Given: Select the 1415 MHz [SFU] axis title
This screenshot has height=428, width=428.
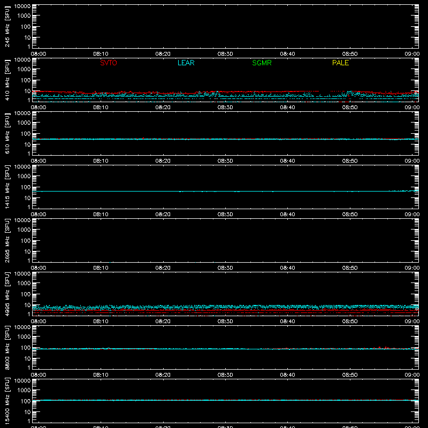Looking at the screenshot, I should point(7,187).
